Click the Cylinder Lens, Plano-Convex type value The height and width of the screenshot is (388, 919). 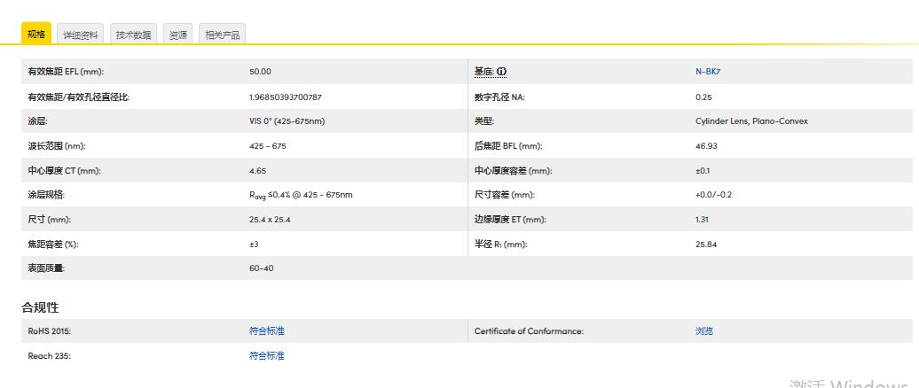pos(751,121)
